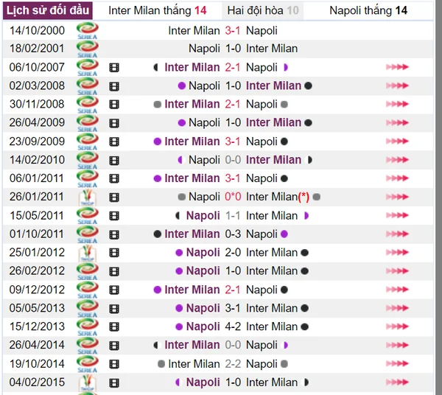The image size is (442, 395).
Task: Click Tim Cup logo in 25/01/2012 row
Action: 88,253
